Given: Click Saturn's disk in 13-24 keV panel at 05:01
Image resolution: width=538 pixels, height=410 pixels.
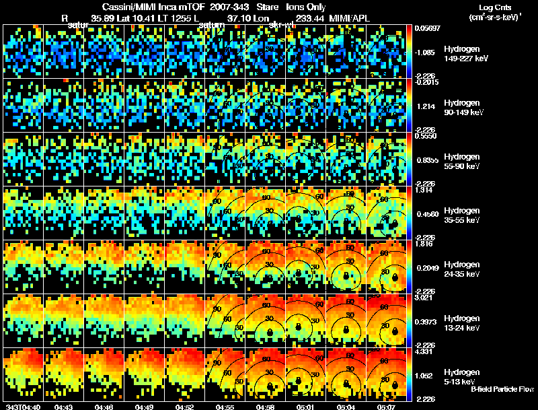Looking at the screenshot, I should [299, 327].
